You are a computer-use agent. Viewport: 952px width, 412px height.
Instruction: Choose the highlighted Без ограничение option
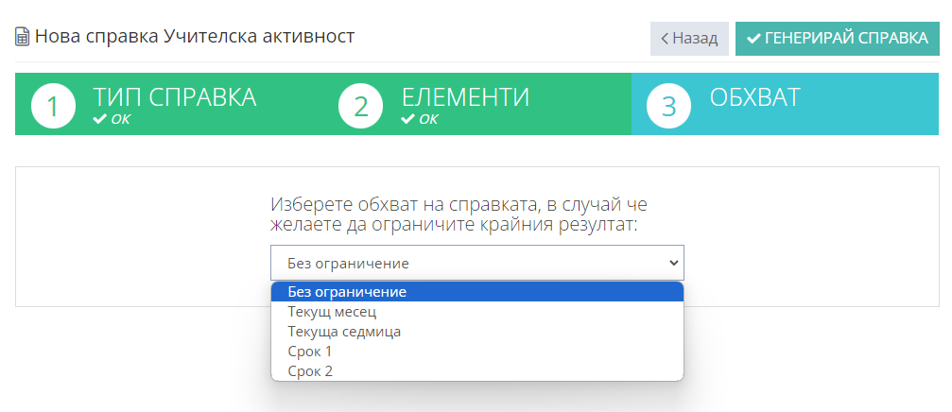coord(476,291)
